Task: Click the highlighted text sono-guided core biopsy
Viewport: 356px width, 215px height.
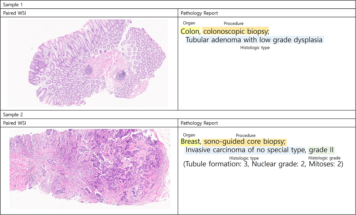Action: [x=245, y=141]
